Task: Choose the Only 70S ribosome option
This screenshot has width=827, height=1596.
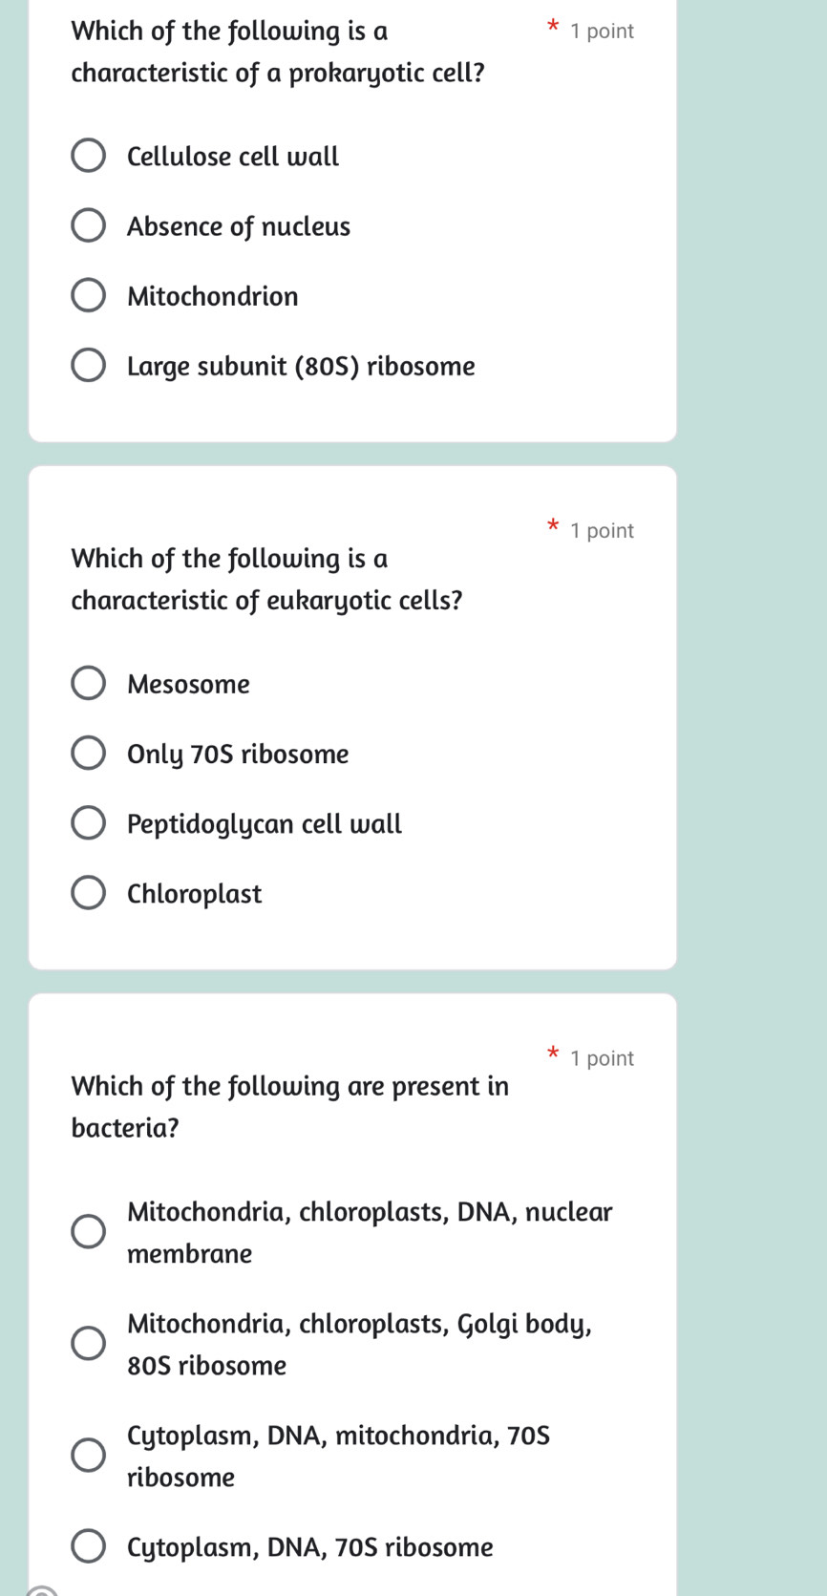Action: (x=88, y=752)
